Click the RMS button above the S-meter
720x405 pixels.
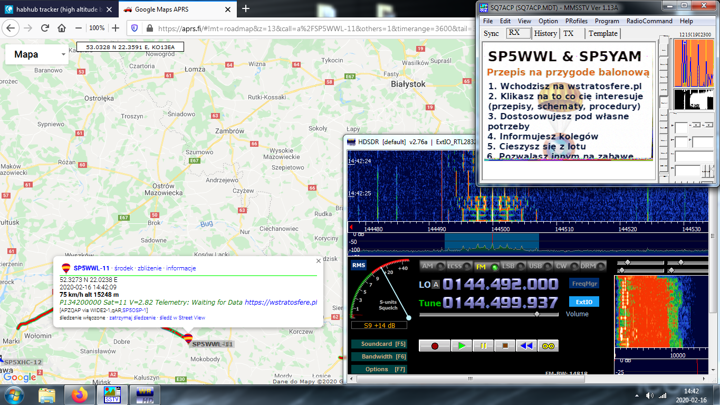coord(358,265)
